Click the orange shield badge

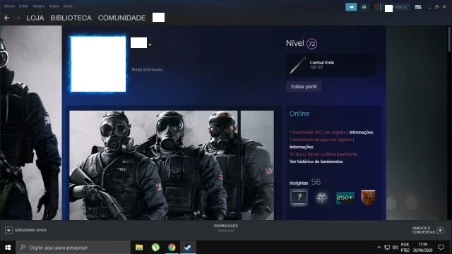point(368,198)
